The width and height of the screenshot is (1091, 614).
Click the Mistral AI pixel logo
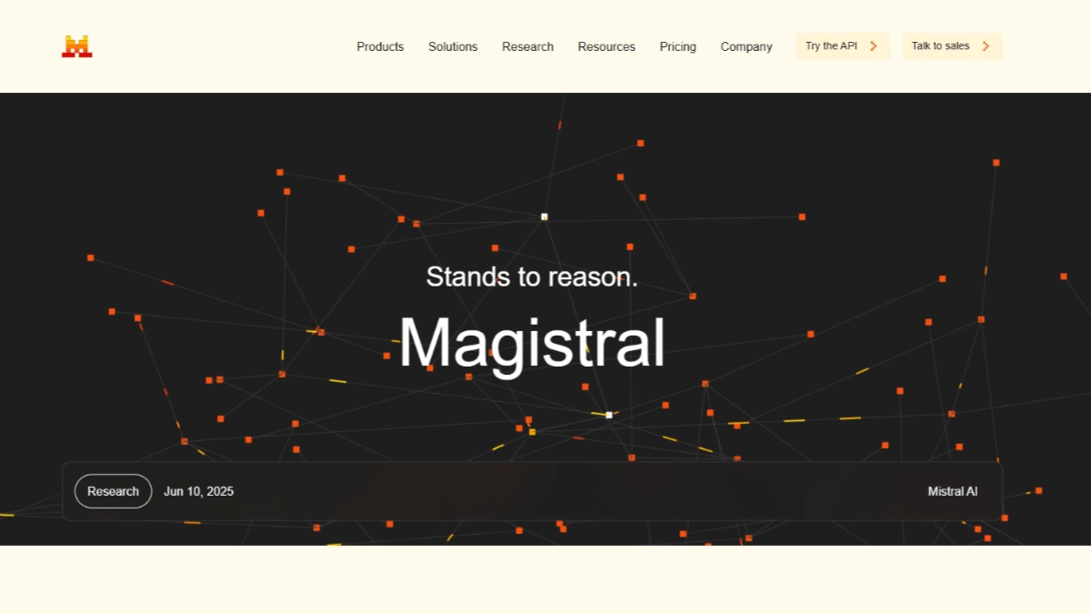[76, 46]
